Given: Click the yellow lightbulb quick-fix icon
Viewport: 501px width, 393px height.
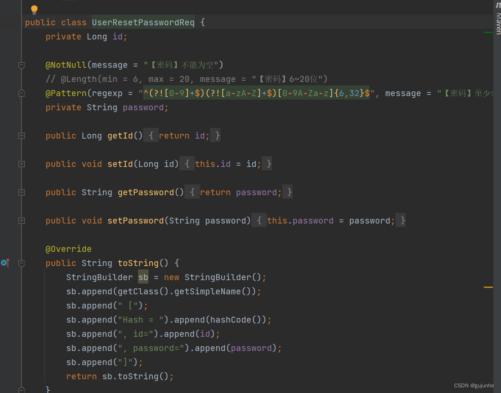Looking at the screenshot, I should click(34, 9).
